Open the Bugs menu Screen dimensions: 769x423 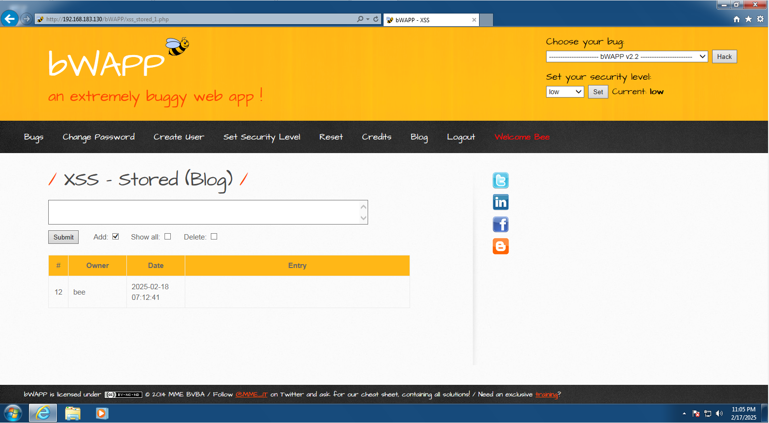click(34, 137)
